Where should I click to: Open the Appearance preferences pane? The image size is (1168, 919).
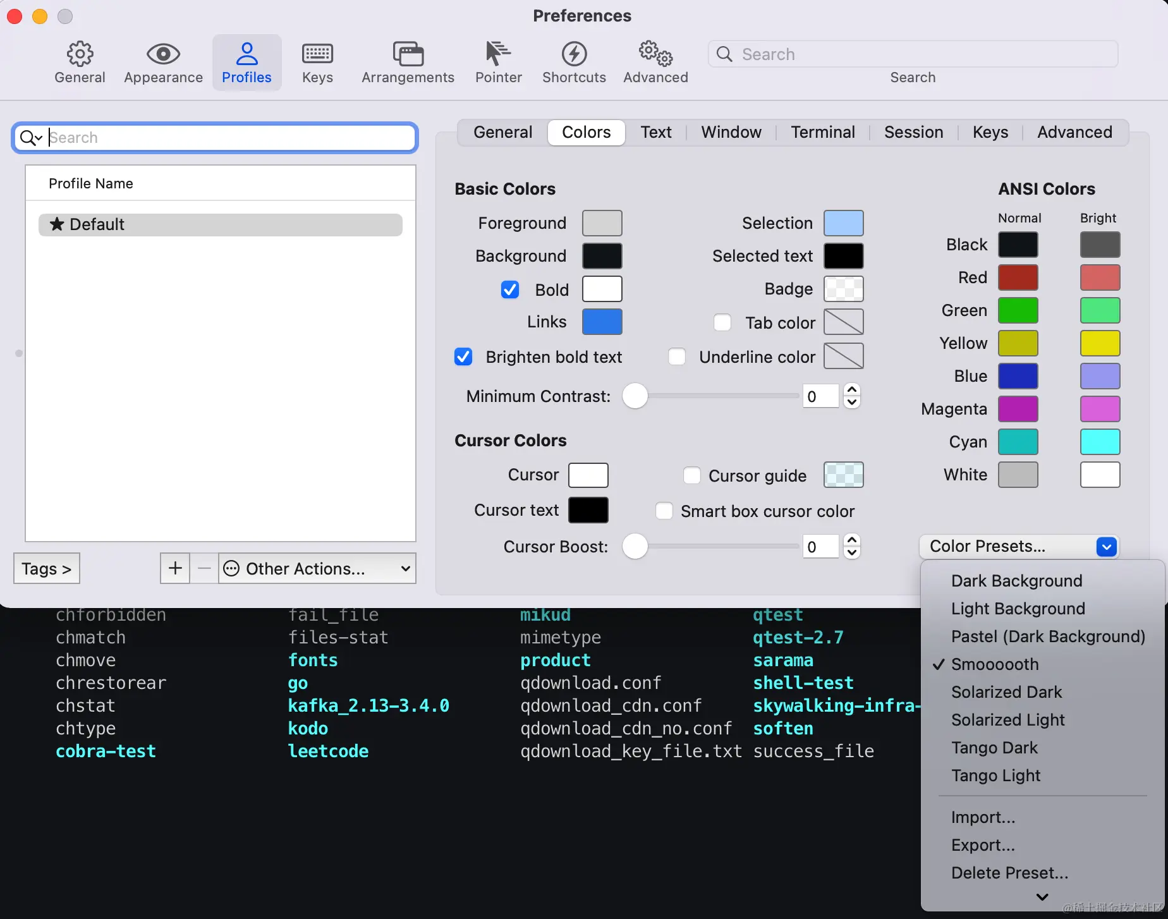pos(163,63)
